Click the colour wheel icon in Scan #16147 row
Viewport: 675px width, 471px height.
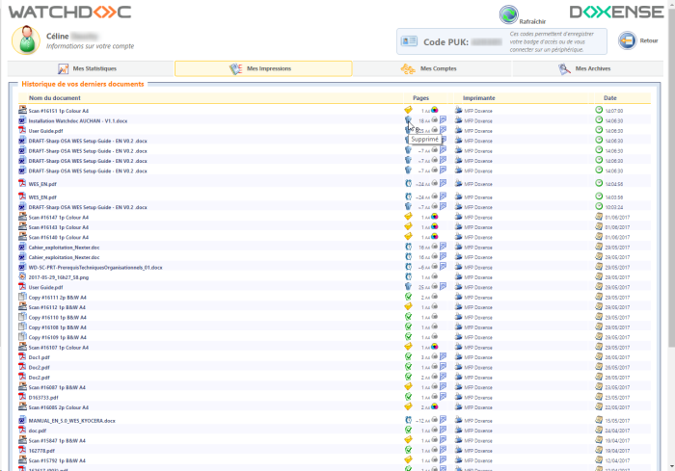434,218
